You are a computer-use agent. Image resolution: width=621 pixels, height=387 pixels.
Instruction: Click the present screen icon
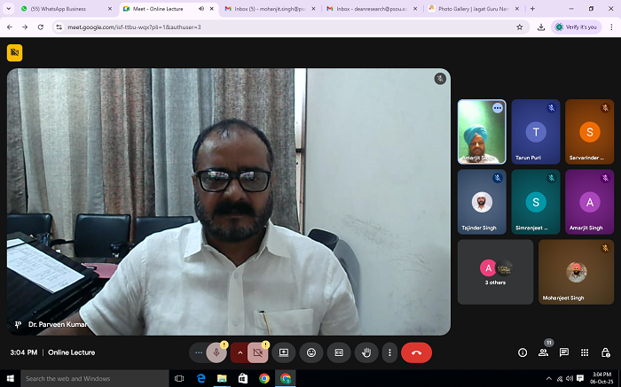(284, 352)
